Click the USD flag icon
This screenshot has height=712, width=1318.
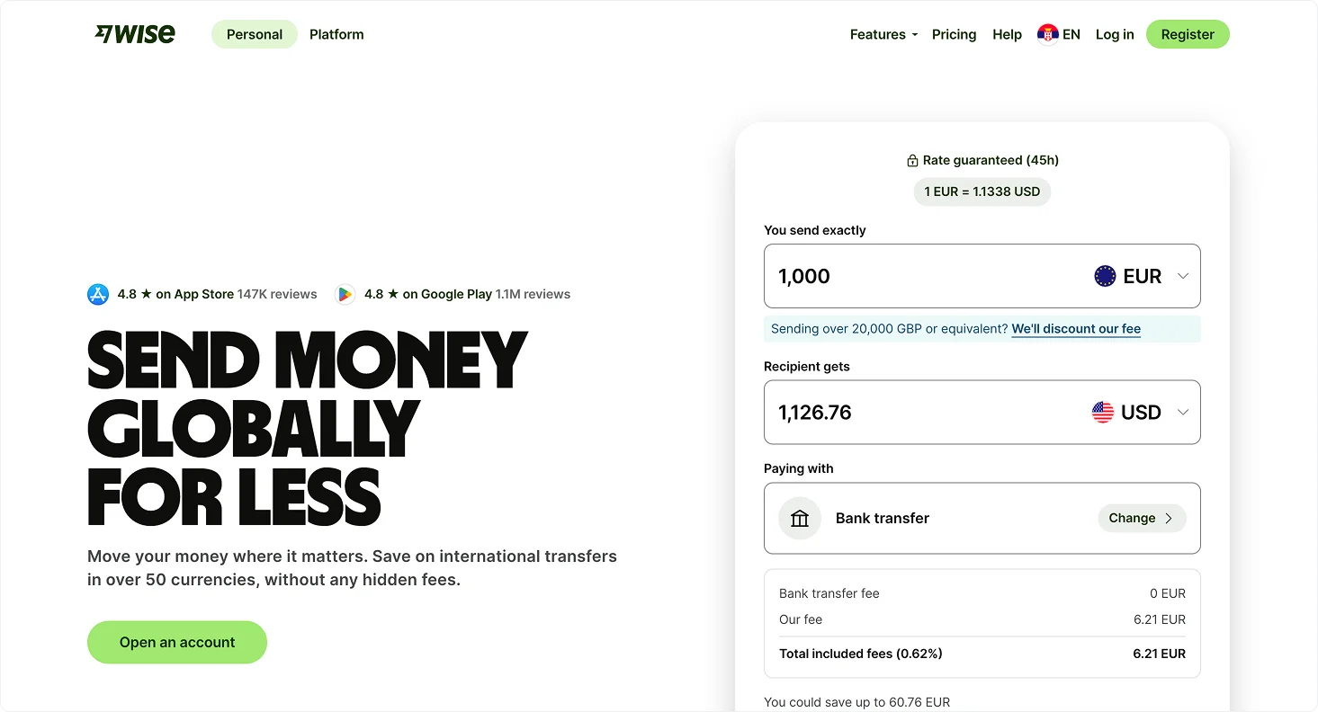1103,413
